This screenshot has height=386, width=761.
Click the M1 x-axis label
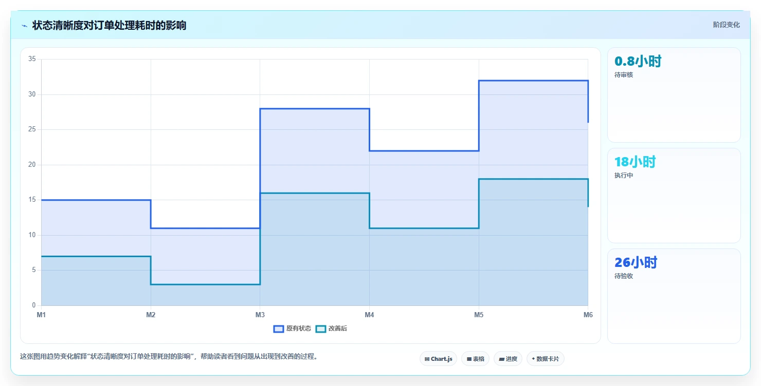[41, 315]
